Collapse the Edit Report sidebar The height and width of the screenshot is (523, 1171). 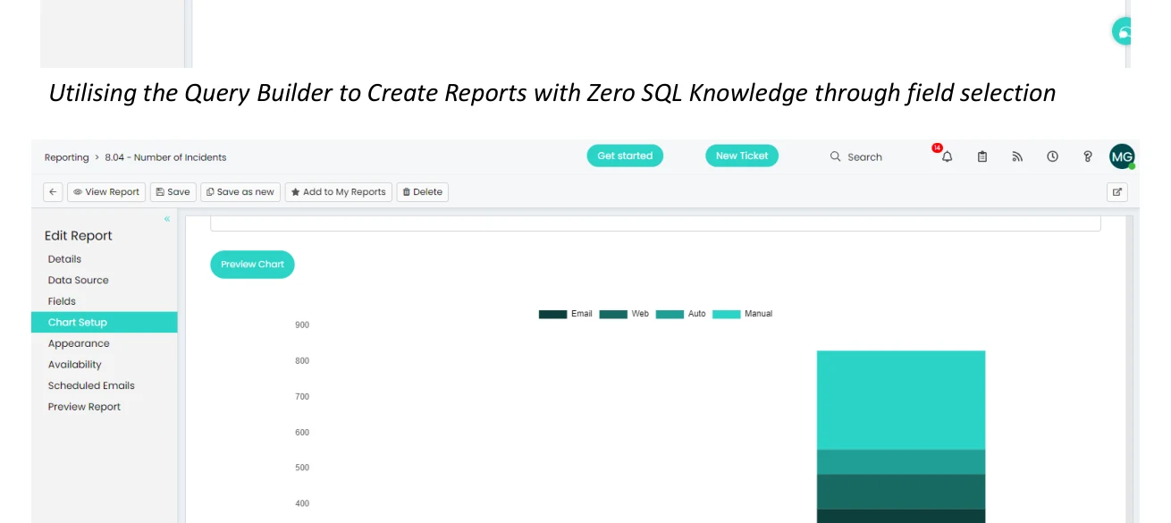[167, 219]
